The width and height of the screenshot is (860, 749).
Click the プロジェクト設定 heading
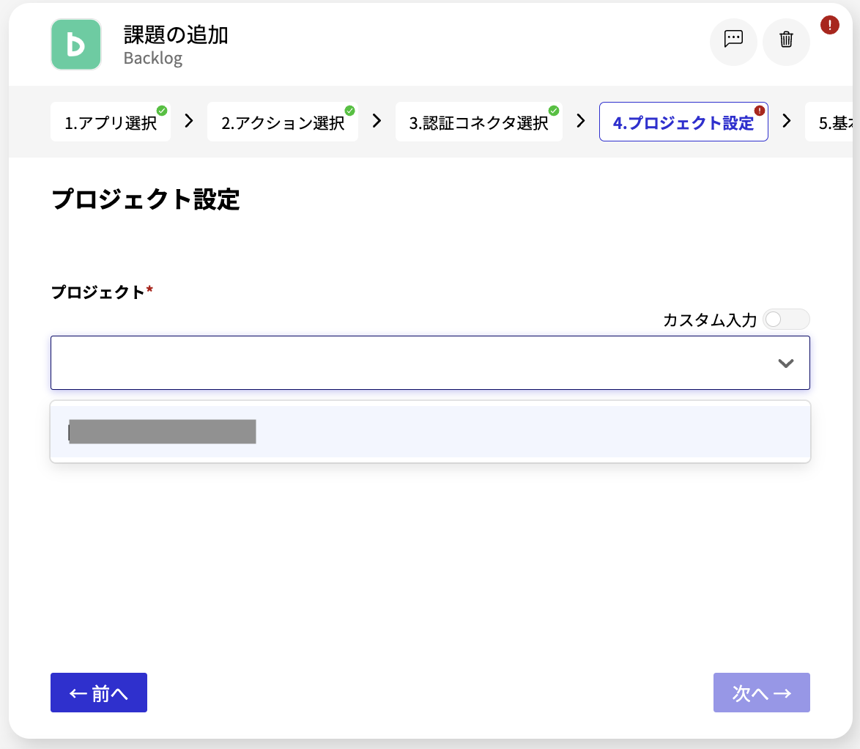pos(145,199)
